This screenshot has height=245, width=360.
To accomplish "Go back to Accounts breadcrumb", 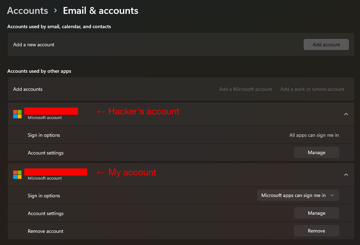I will (27, 11).
